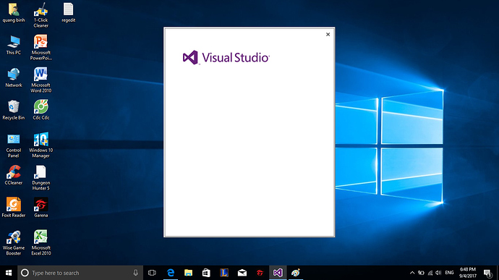Select Microsoft Word 2010 shortcut
The image size is (499, 280).
pos(40,80)
